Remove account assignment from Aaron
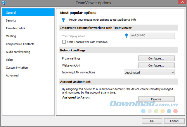Viewport: 187px width, 127px height. (x=156, y=99)
